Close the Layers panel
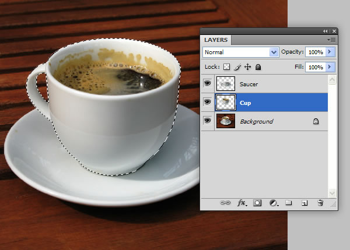This screenshot has height=250, width=350. click(x=334, y=31)
